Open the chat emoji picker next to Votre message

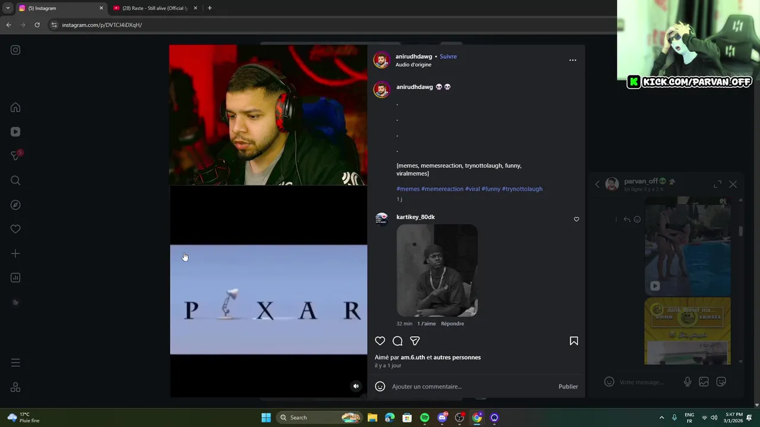[x=609, y=382]
